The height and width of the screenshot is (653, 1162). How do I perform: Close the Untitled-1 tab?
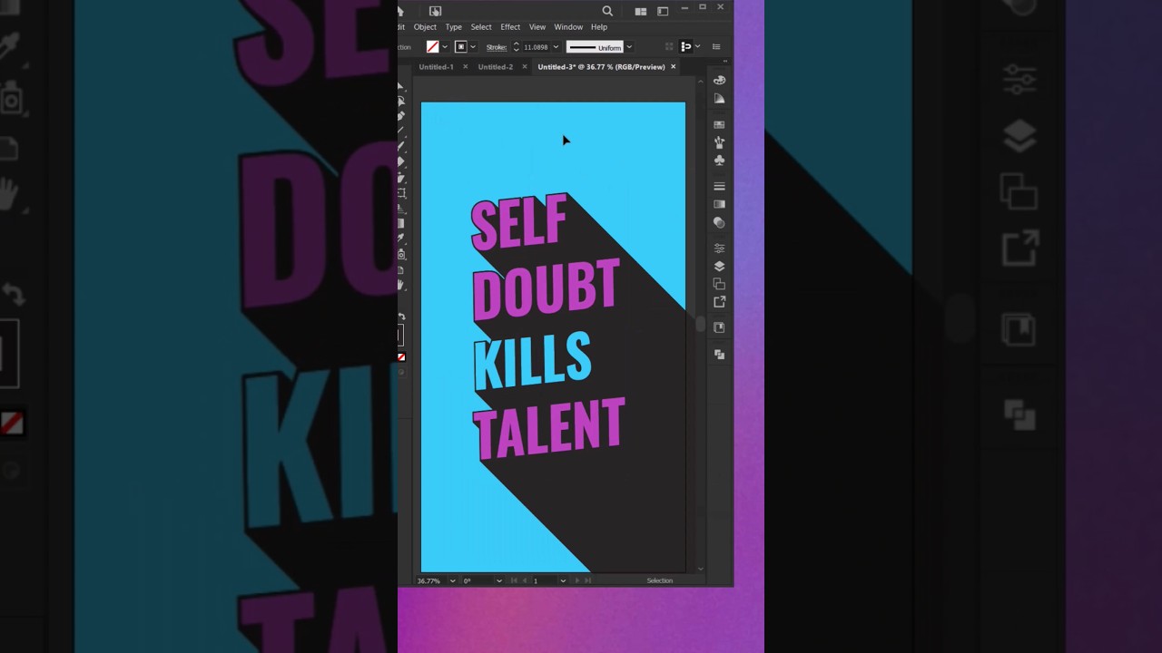tap(466, 66)
